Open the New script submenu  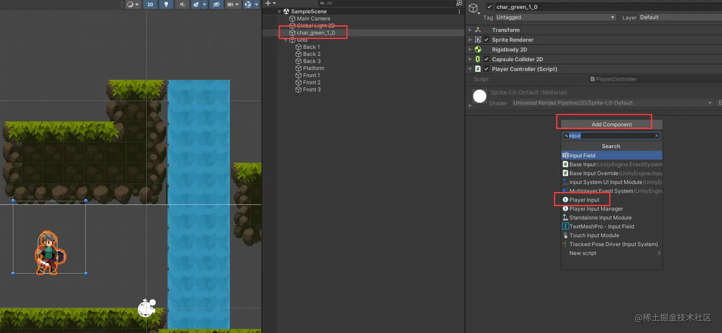pos(612,253)
